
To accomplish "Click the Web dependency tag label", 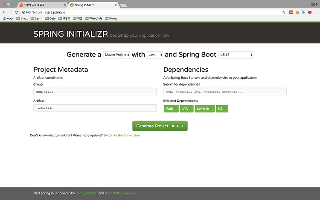I will pos(169,109).
